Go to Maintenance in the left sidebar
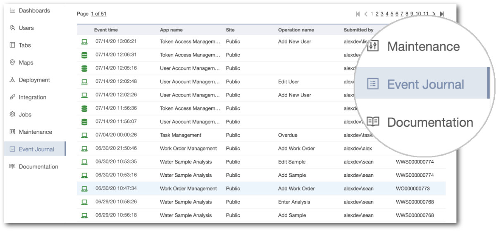Image resolution: width=496 pixels, height=231 pixels. click(x=35, y=132)
